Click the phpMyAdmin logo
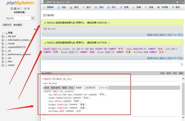 click(x=20, y=3)
